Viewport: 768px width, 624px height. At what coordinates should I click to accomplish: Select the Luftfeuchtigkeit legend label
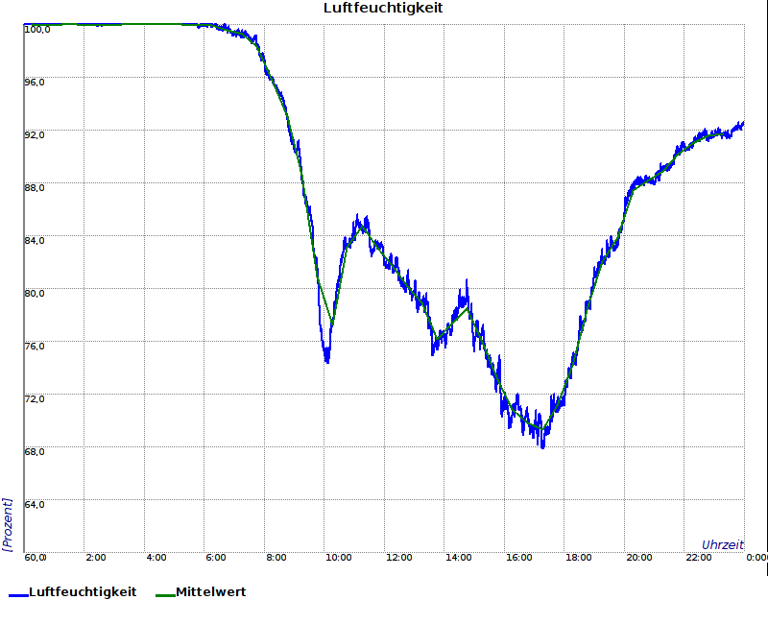click(83, 592)
